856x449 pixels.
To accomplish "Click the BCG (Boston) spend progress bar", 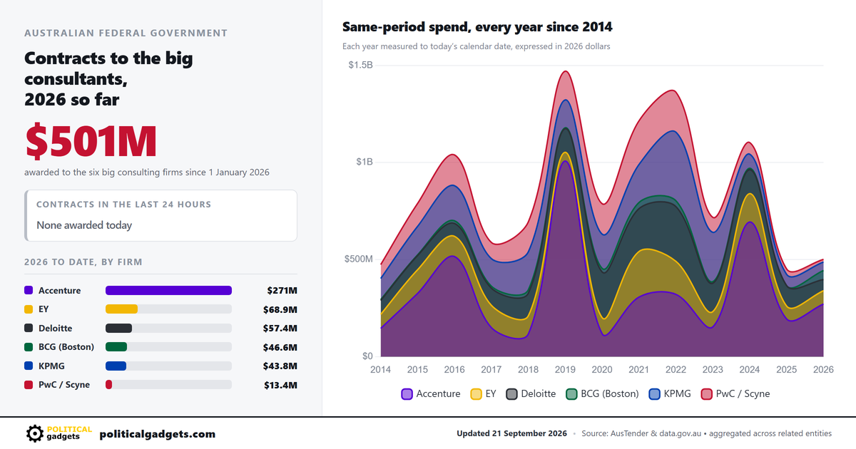I will (x=169, y=347).
